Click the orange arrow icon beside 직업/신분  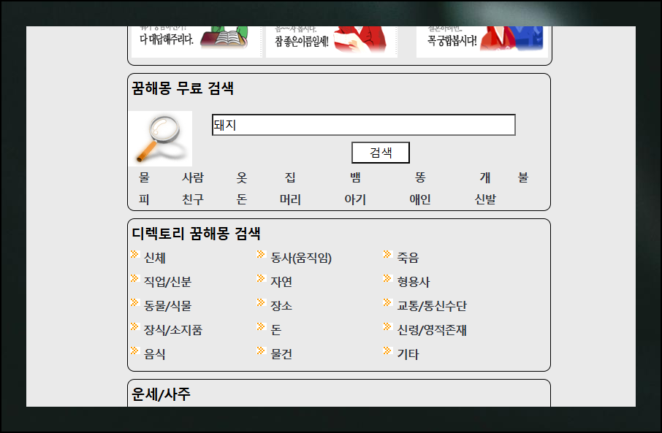(x=134, y=278)
